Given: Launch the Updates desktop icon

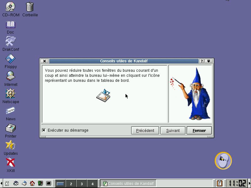Looking at the screenshot, I should 10,145.
